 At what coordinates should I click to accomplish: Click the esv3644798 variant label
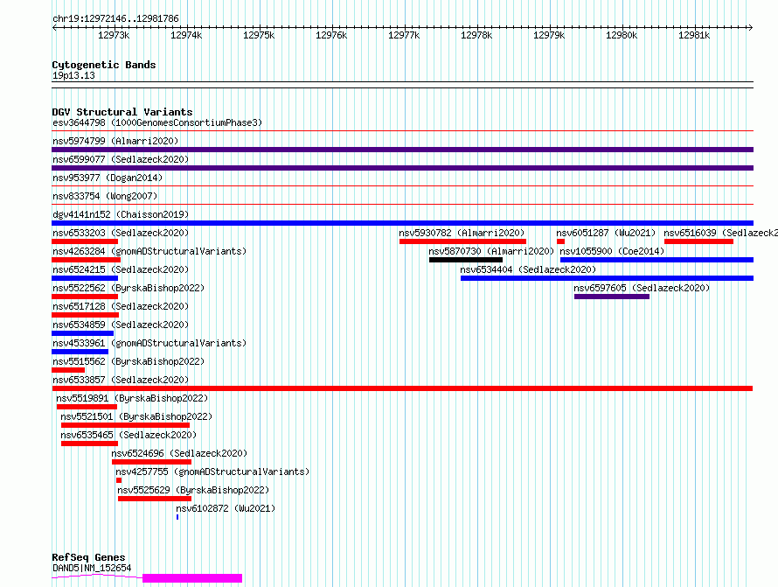pyautogui.click(x=156, y=122)
